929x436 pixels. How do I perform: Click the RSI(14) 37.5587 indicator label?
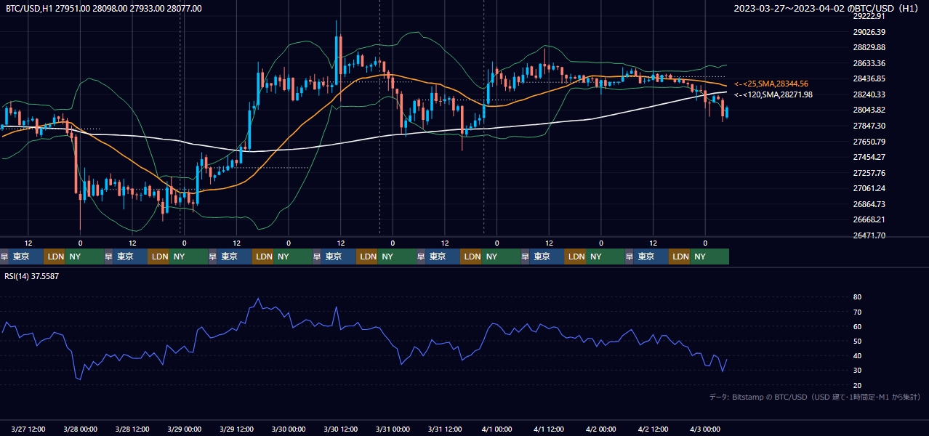coord(32,276)
